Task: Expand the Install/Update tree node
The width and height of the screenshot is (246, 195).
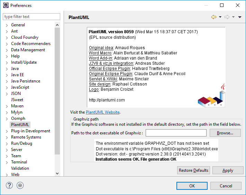Action: (7, 63)
